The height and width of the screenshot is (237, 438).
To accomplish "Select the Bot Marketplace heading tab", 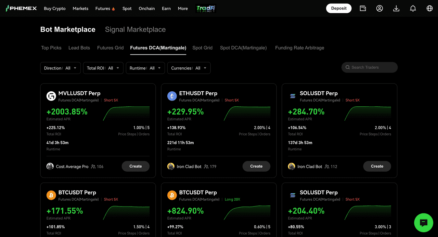I will (68, 29).
